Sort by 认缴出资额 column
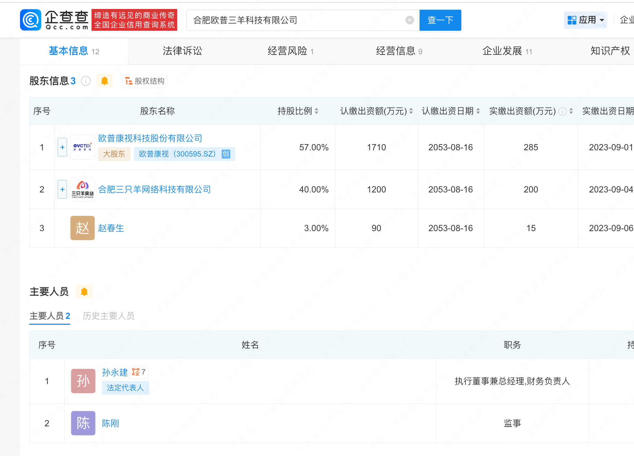Viewport: 634px width, 456px height. [x=411, y=111]
